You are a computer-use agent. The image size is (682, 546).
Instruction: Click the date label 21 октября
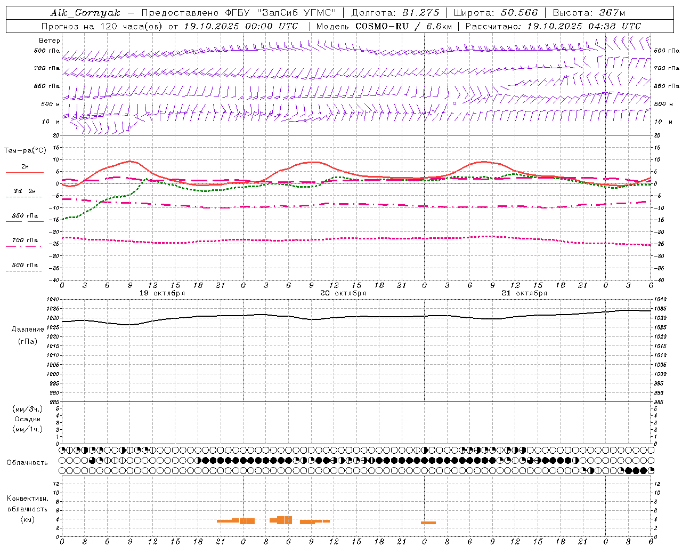pyautogui.click(x=524, y=293)
